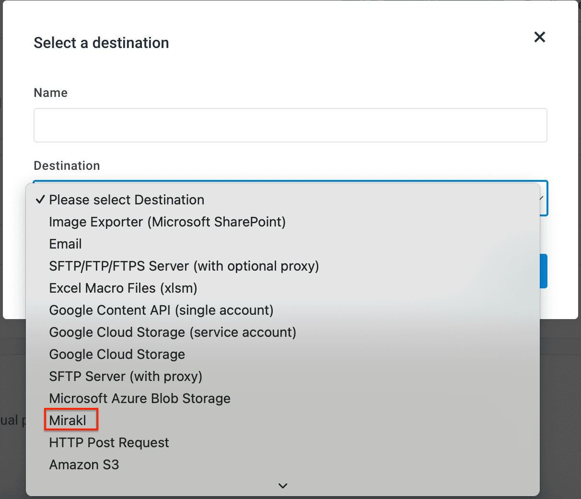Click the Name field label

[50, 93]
